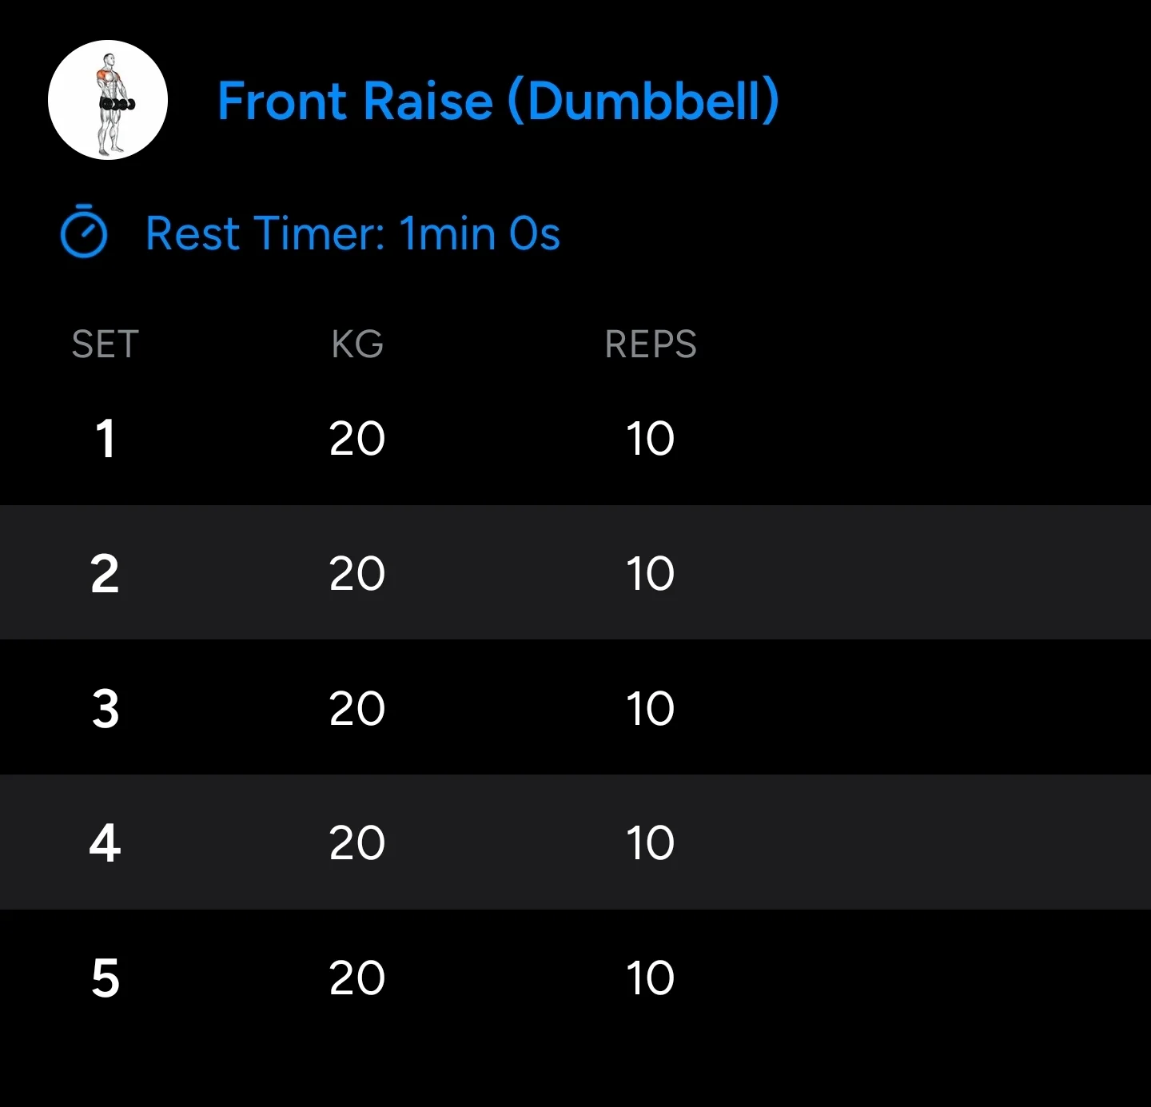The height and width of the screenshot is (1107, 1151).
Task: Select the SET column header
Action: 106,344
